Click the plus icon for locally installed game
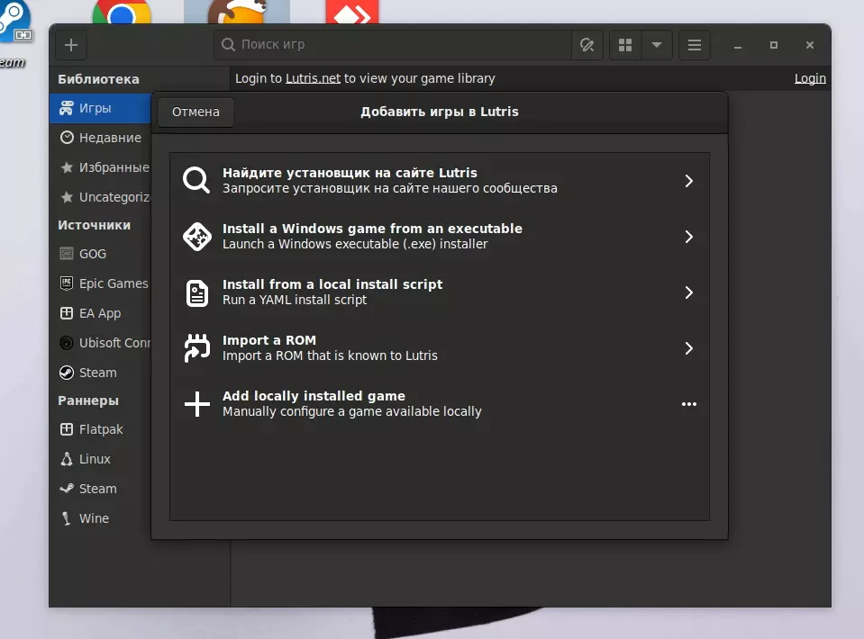Image resolution: width=864 pixels, height=639 pixels. click(x=196, y=404)
